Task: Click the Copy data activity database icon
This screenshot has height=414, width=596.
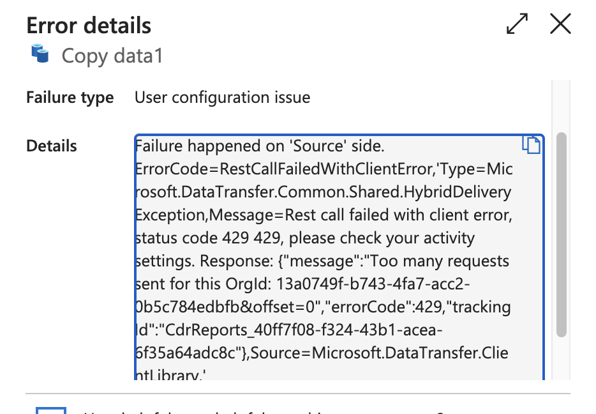Action: pos(40,53)
